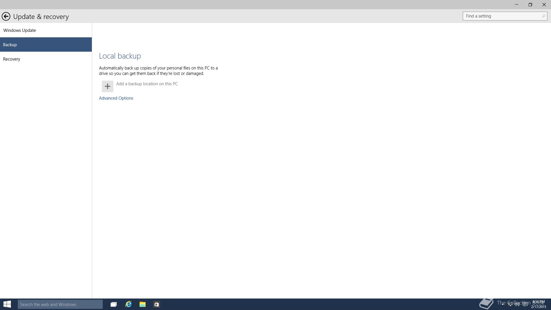Screen dimensions: 551x310
Task: Open the Windows Start menu
Action: click(x=7, y=304)
